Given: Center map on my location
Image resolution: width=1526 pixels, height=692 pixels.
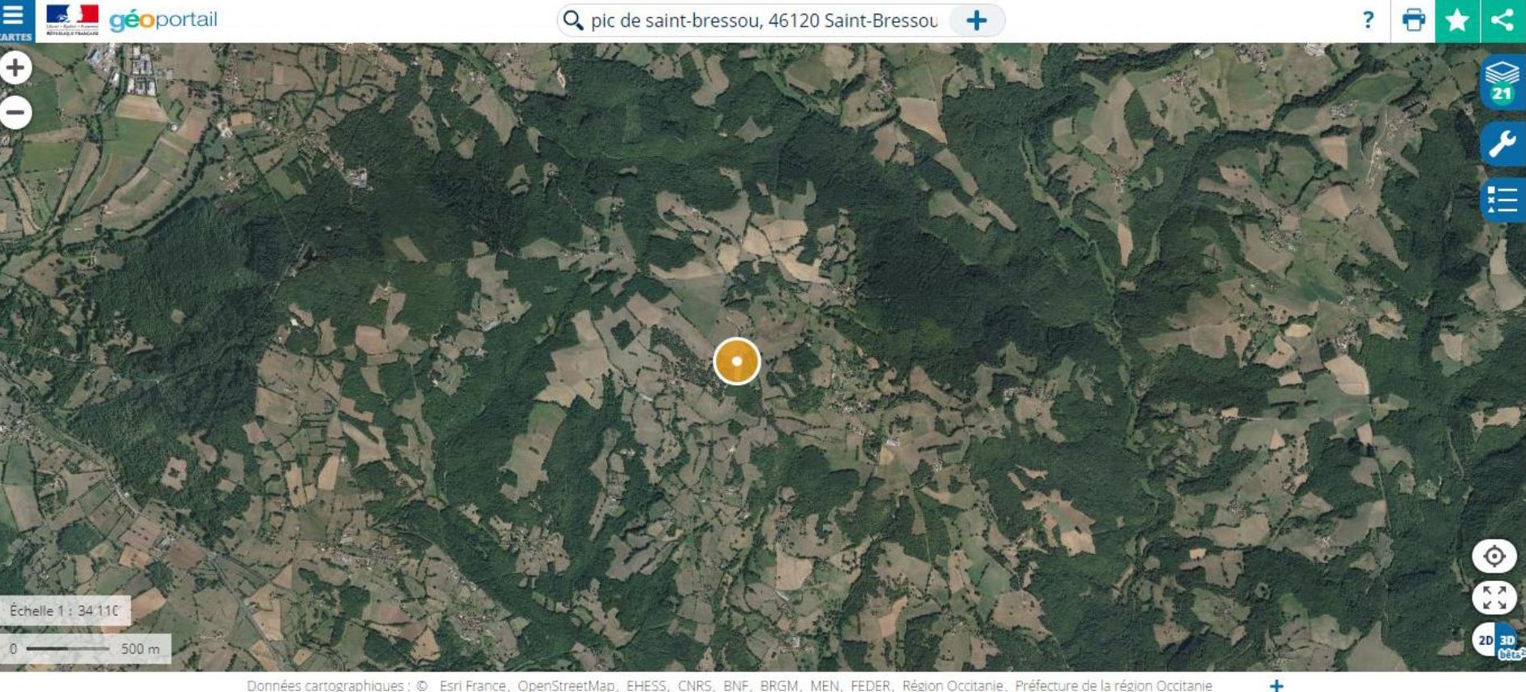Looking at the screenshot, I should tap(1494, 557).
